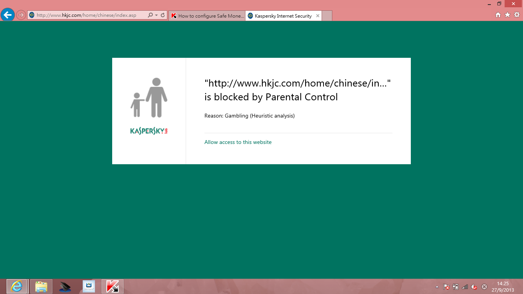
Task: Open a new blank tab
Action: (327, 16)
